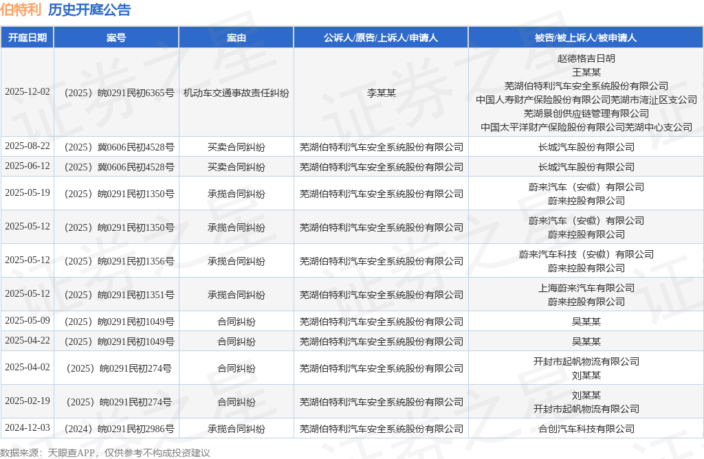Click 上海蔚来汽车有限公司
This screenshot has width=704, height=459.
[x=586, y=288]
